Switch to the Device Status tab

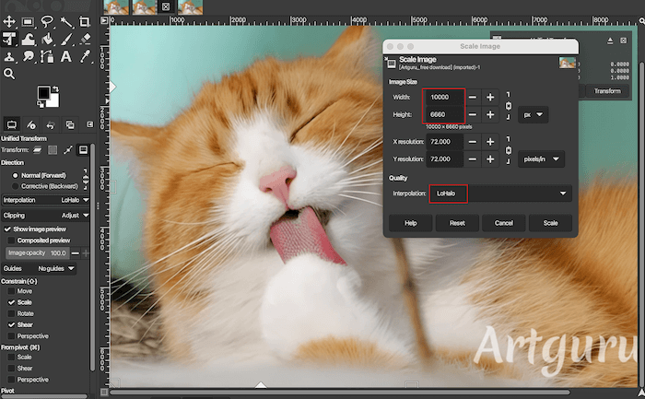pos(30,124)
